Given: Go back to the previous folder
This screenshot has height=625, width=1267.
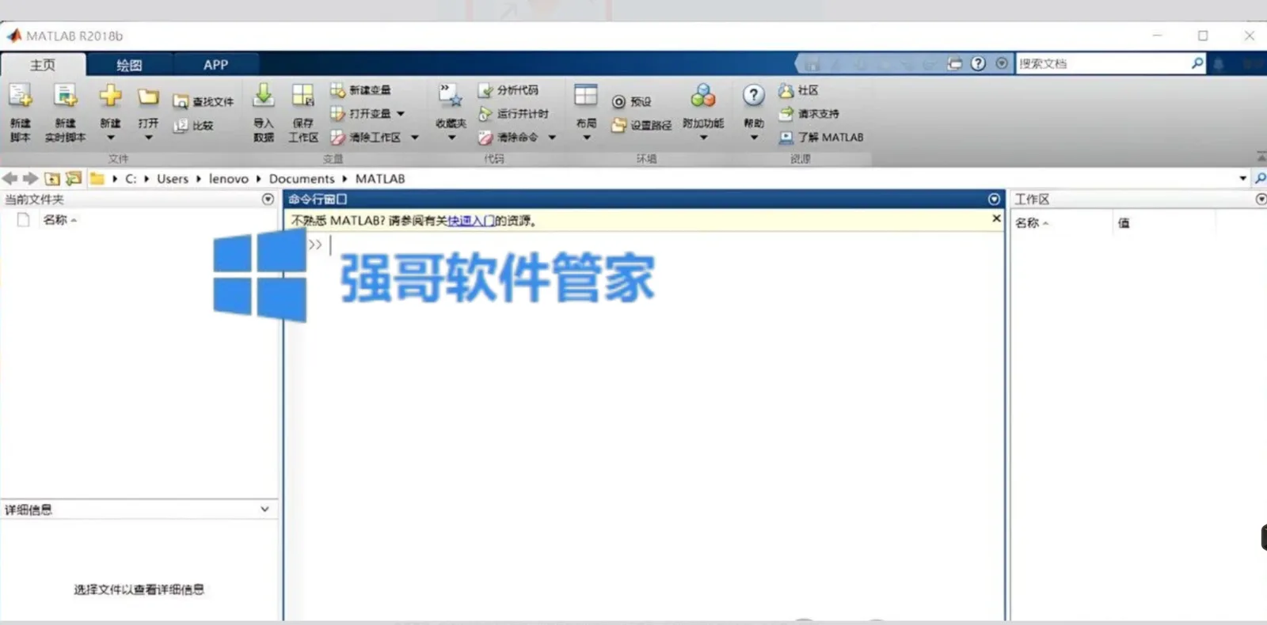Looking at the screenshot, I should coord(10,179).
